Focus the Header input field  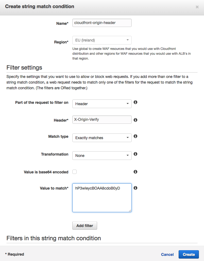pos(102,119)
